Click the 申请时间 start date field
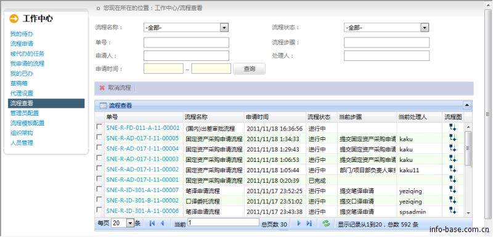The width and height of the screenshot is (493, 237). click(163, 69)
